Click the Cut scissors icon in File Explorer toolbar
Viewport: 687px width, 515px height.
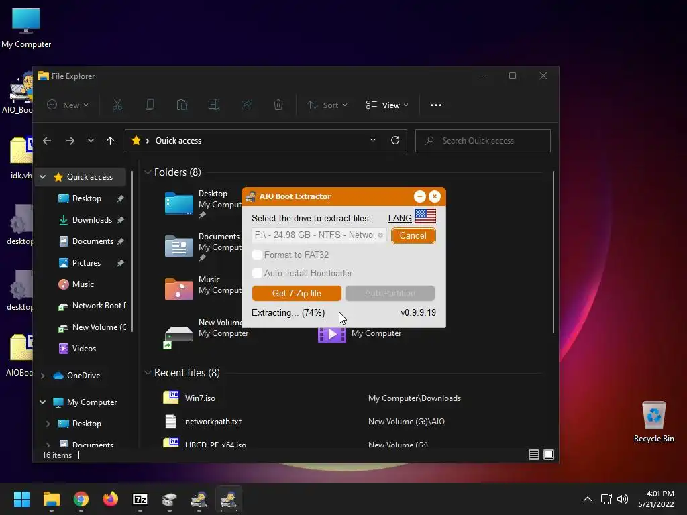(117, 105)
